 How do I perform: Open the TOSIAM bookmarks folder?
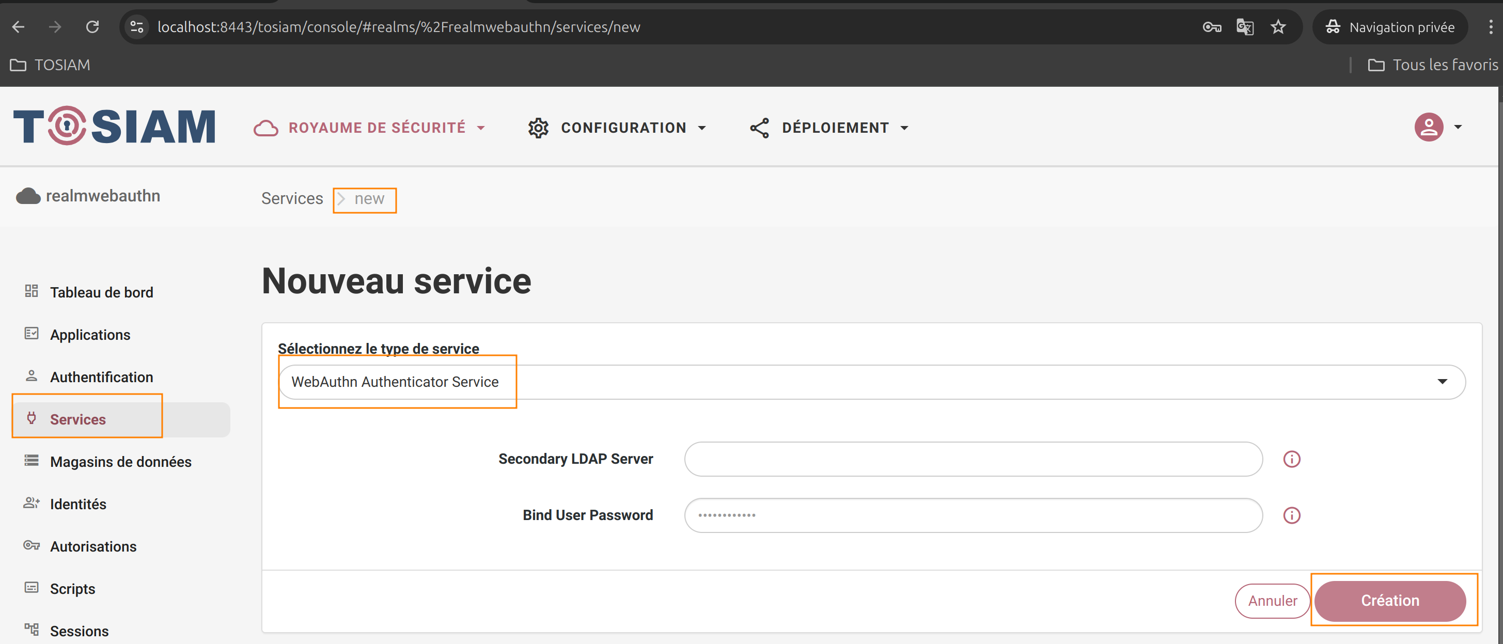coord(50,65)
